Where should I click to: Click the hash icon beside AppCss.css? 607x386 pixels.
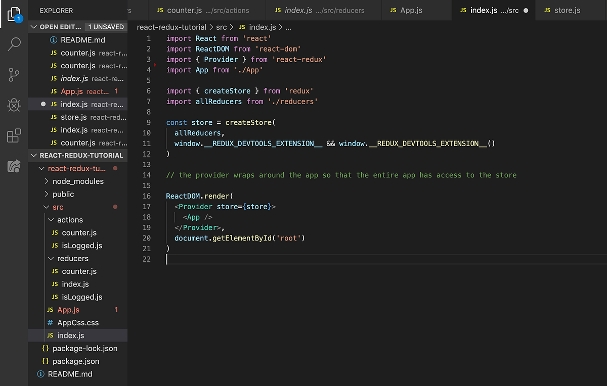tap(50, 322)
